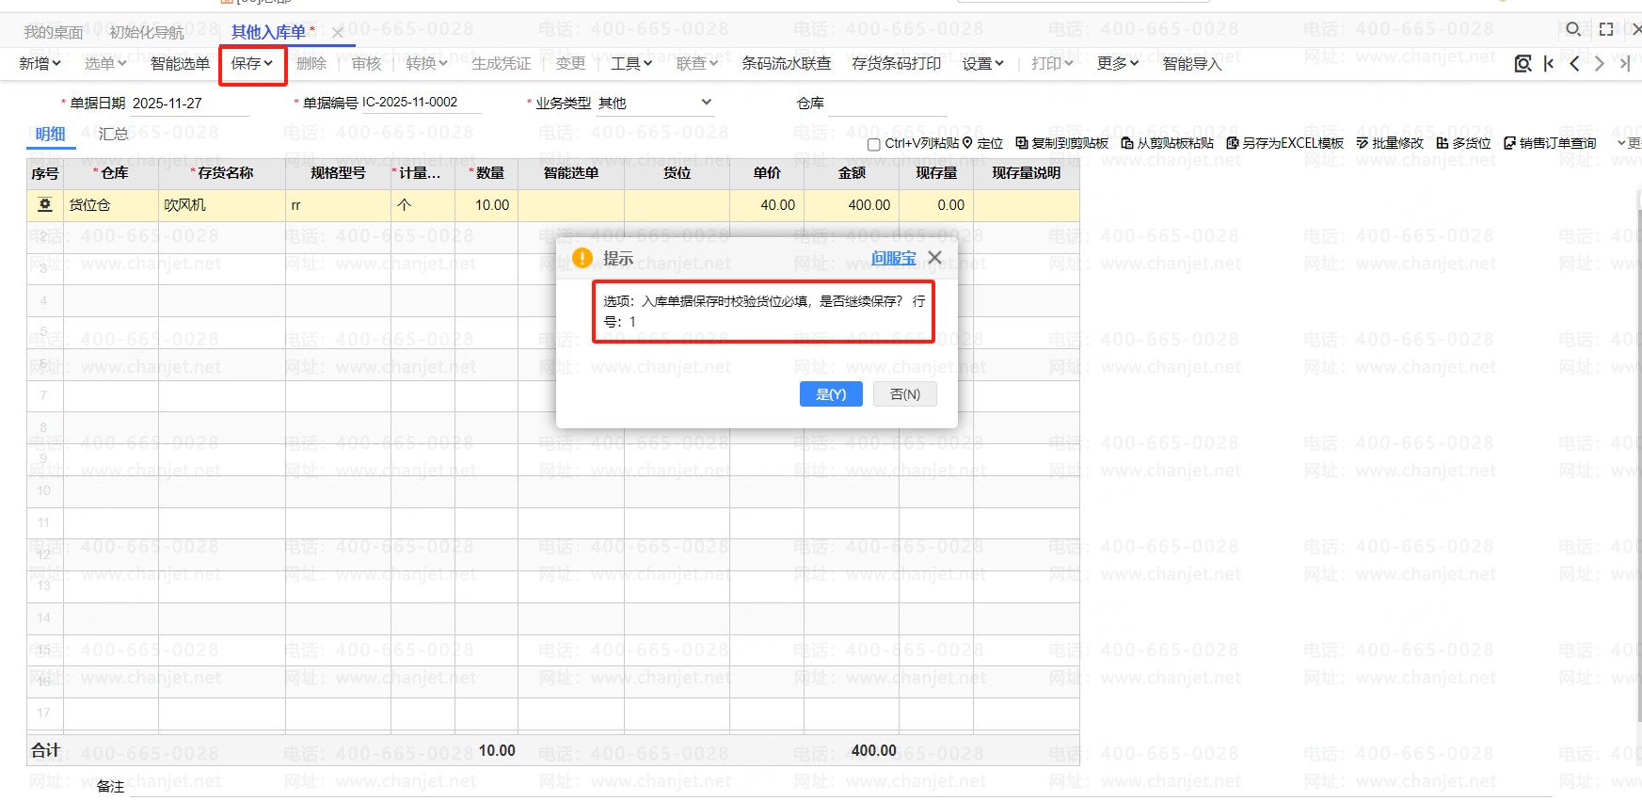Open the 保存 dropdown menu

252,63
